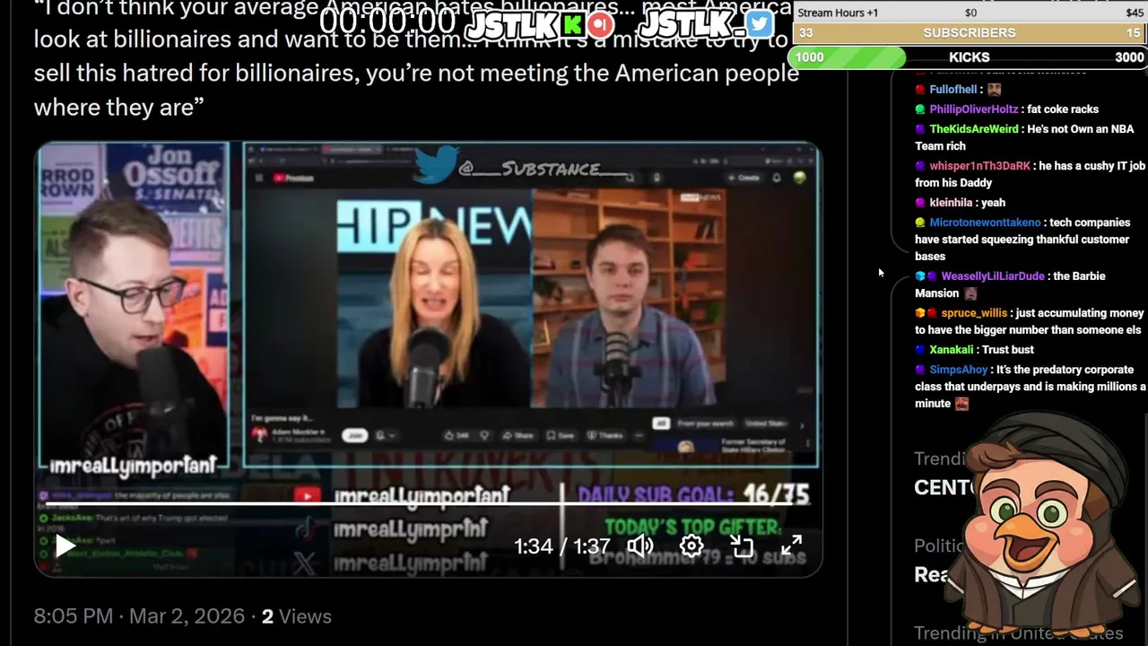
Task: Click the green badge beside PhillipOliverHoltz
Action: pos(920,109)
